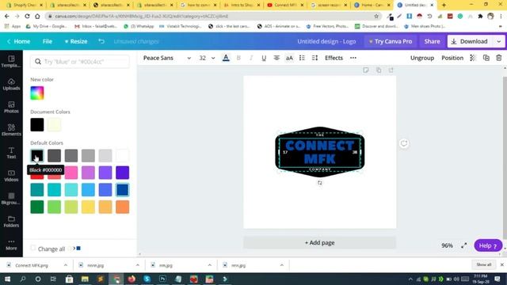Rotate handle below the logo
Image resolution: width=507 pixels, height=285 pixels.
(319, 183)
